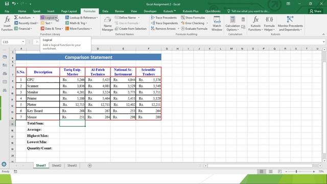Screen dimensions: 327x184
Task: Switch to Normal view
Action: 261,172
